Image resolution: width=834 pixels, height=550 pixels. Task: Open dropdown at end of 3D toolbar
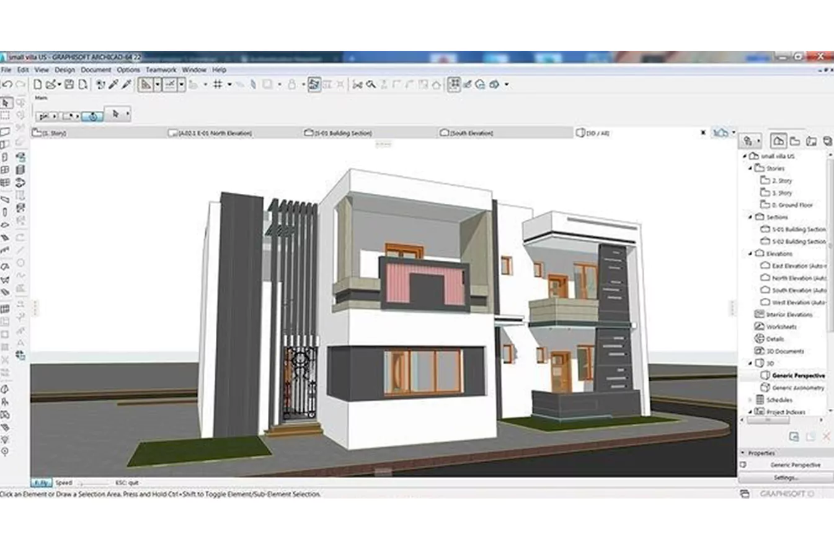(507, 85)
